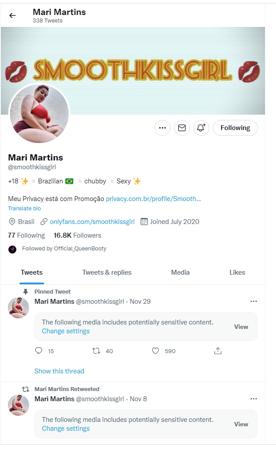Go back using the left arrow icon
This screenshot has height=451, width=276.
(12, 15)
